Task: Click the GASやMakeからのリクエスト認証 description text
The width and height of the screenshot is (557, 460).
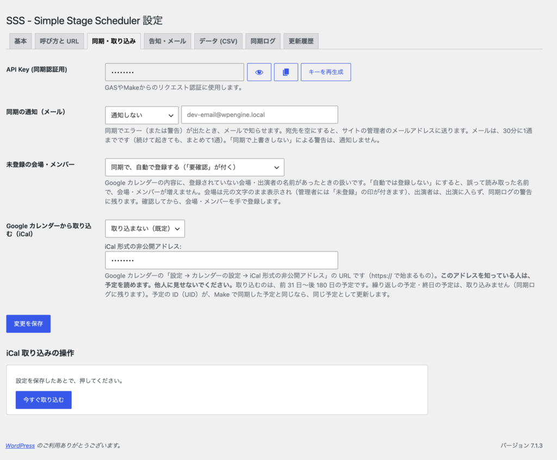Action: click(x=174, y=88)
